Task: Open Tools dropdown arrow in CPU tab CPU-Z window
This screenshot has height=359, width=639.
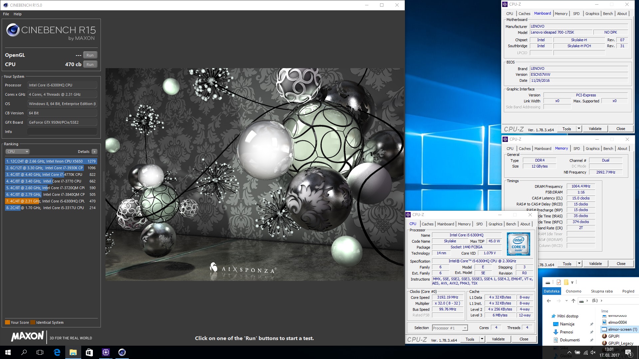Action: tap(482, 339)
